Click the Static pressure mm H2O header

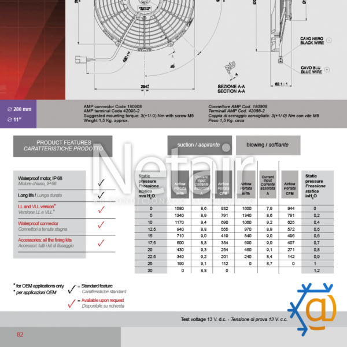pos(151,185)
